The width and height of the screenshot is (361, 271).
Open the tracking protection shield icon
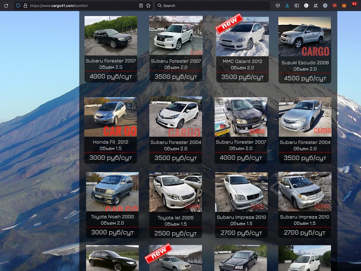click(x=18, y=6)
